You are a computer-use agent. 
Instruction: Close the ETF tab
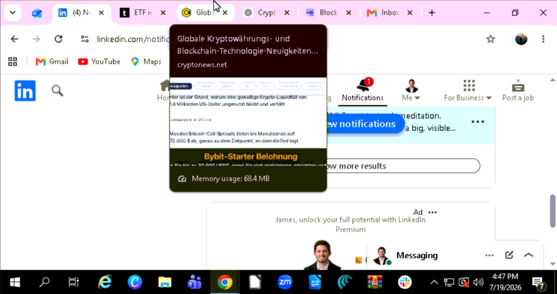(163, 13)
